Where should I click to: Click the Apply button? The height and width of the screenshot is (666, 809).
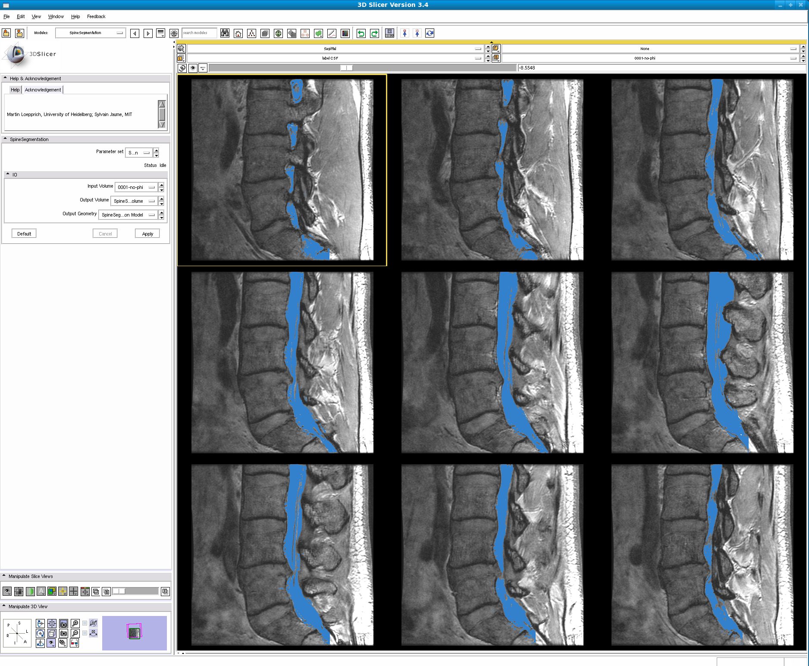click(x=147, y=234)
